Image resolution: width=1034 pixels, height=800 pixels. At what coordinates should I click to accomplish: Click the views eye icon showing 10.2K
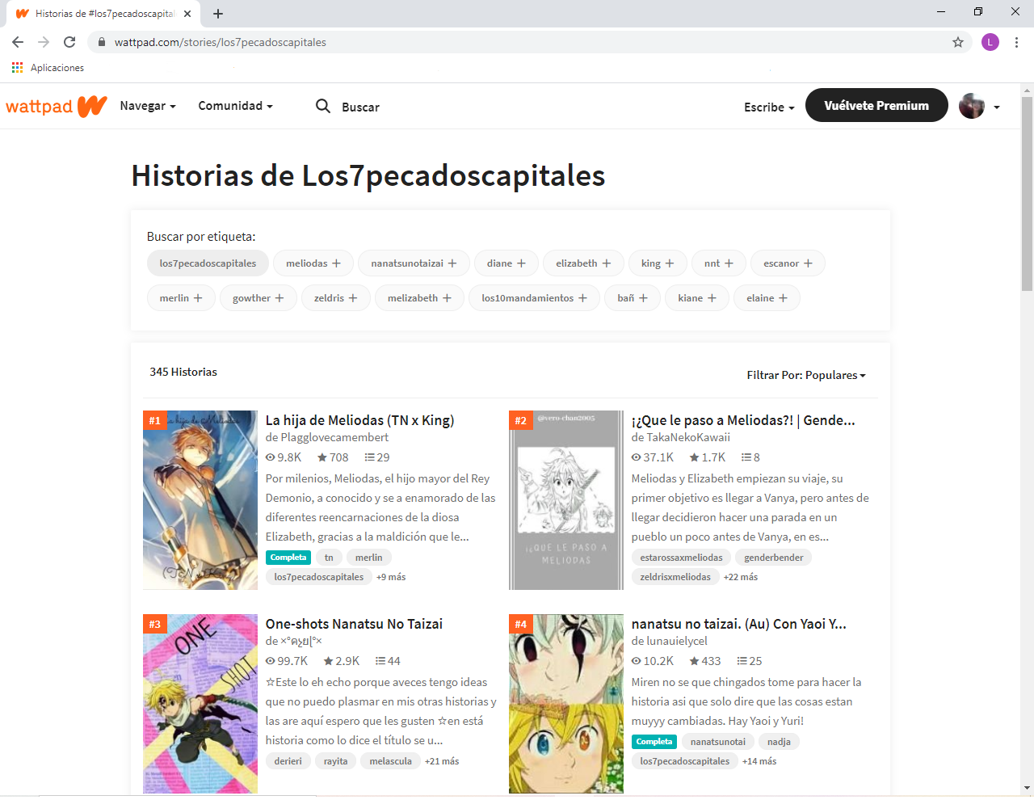637,661
